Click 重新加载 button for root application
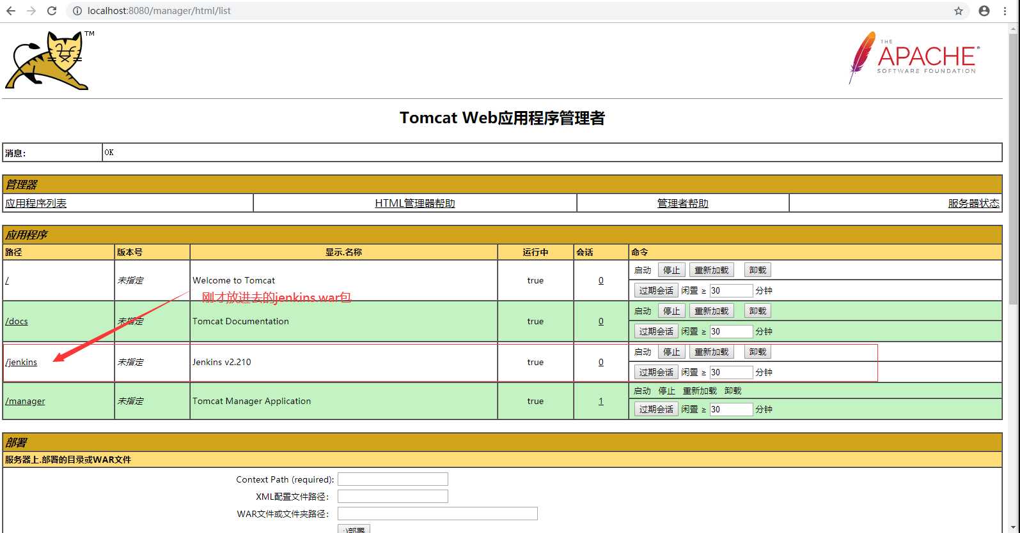 [x=712, y=270]
